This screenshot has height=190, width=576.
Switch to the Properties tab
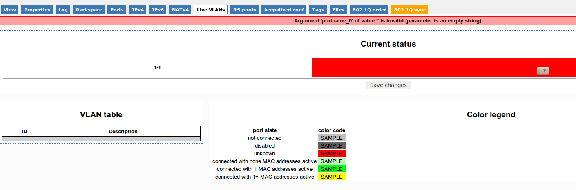37,10
